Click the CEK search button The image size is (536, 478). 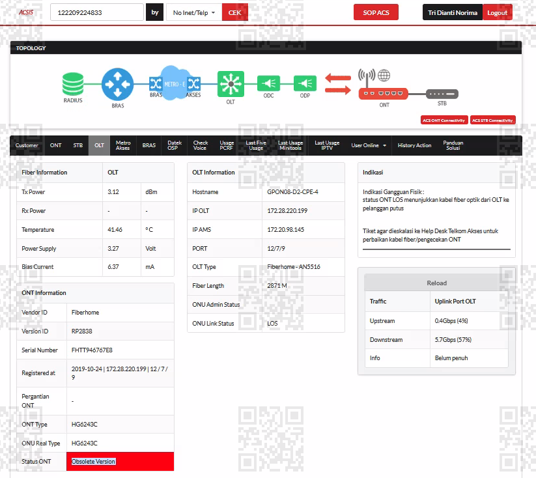[235, 12]
